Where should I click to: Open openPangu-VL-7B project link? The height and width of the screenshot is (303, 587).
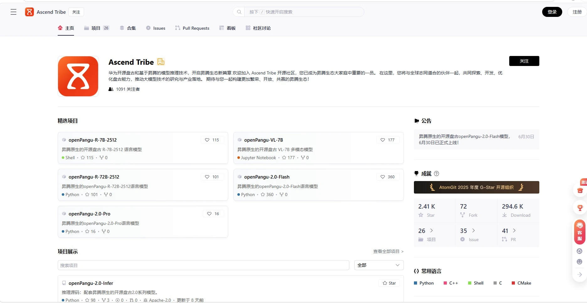tap(263, 140)
